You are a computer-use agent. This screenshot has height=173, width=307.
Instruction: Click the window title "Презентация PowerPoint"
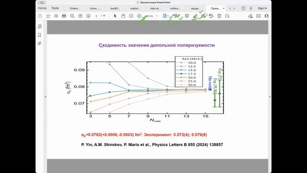(155, 2)
